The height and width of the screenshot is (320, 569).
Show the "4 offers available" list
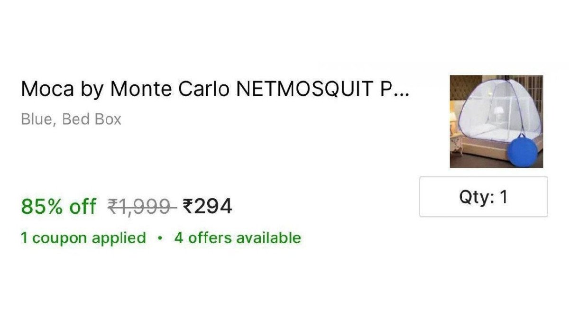(237, 238)
